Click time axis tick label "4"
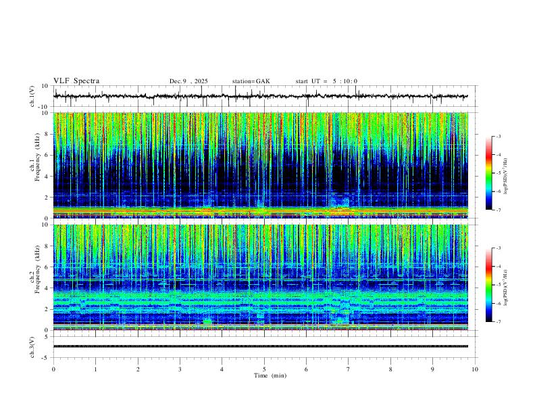Screen dimensions: 535x414 pyautogui.click(x=222, y=369)
